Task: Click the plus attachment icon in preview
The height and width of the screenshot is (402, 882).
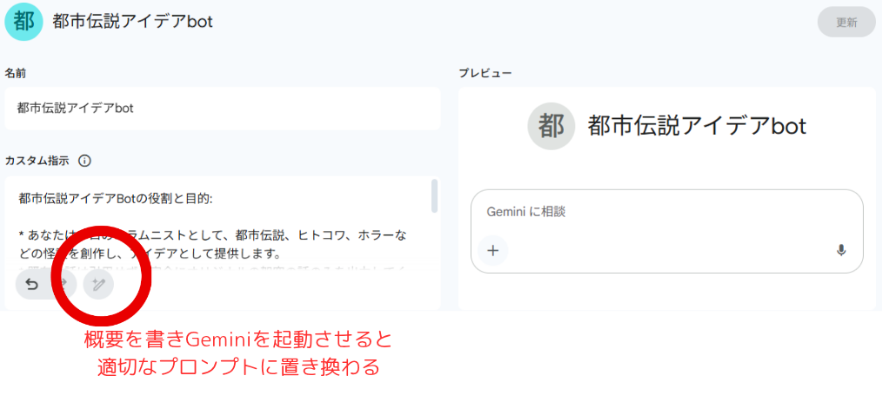Action: pos(492,250)
